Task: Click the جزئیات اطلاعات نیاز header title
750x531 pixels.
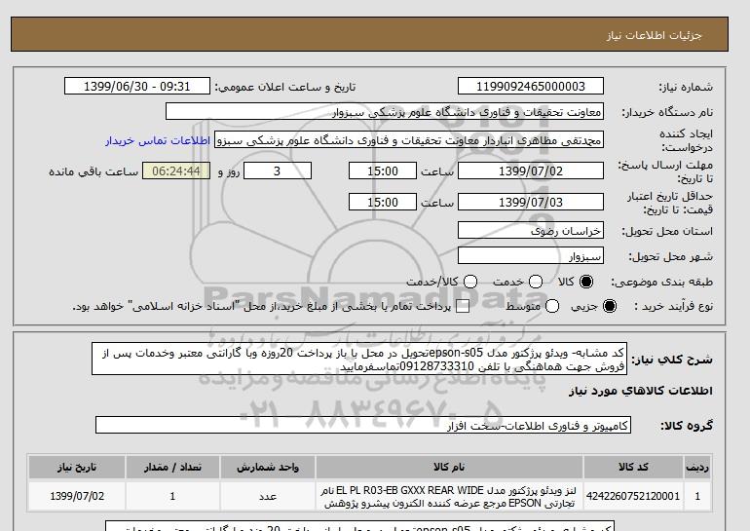Action: pyautogui.click(x=654, y=35)
